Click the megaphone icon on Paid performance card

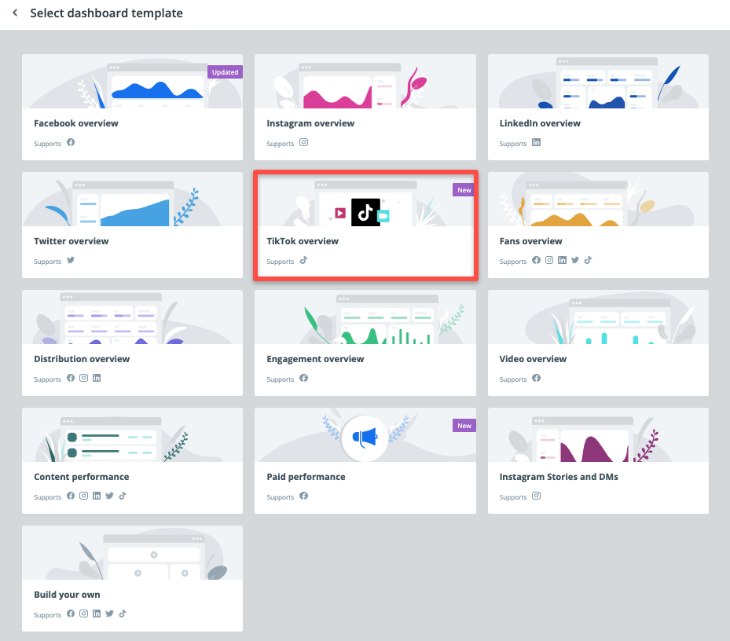coord(365,438)
